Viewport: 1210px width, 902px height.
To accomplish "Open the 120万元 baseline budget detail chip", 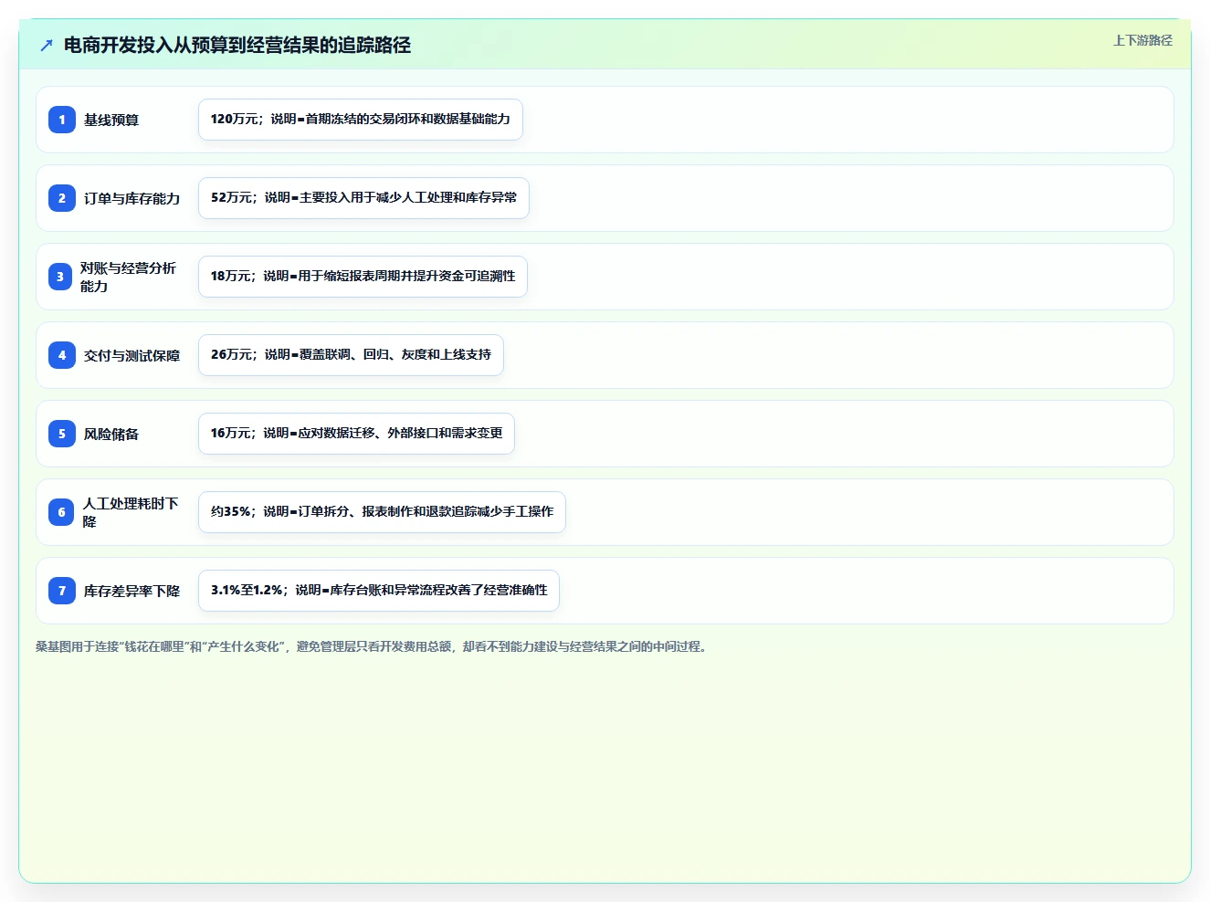I will click(361, 120).
